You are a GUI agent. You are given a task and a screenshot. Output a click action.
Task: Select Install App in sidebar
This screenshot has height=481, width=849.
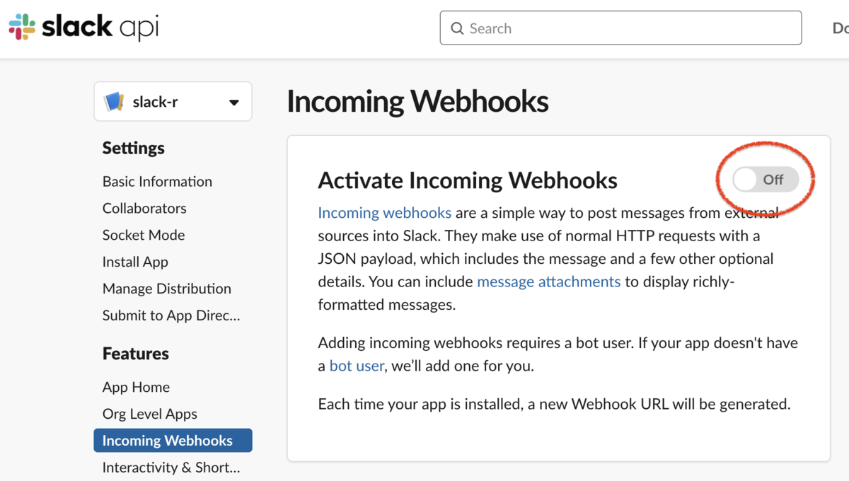coord(135,262)
